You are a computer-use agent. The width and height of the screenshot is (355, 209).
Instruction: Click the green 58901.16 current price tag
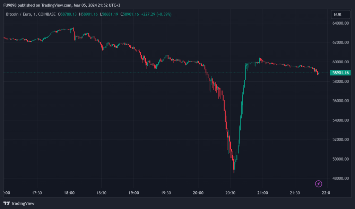340,73
